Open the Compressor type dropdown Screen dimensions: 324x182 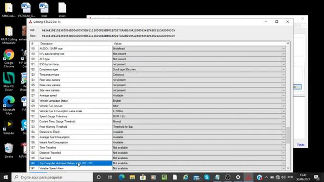click(283, 69)
